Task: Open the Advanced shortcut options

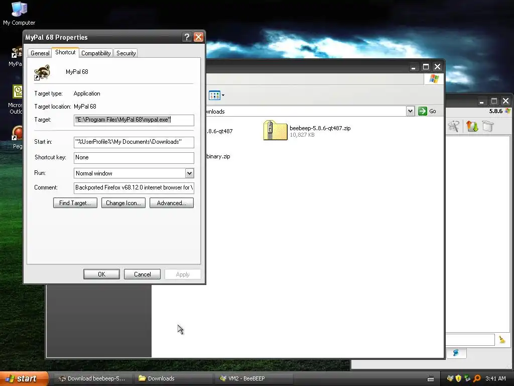Action: point(172,203)
